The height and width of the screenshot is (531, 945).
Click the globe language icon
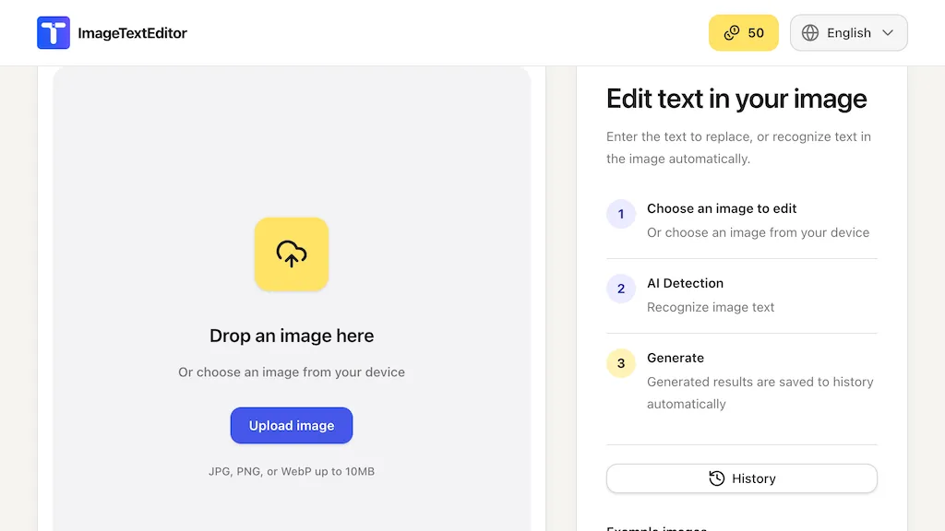(x=810, y=32)
